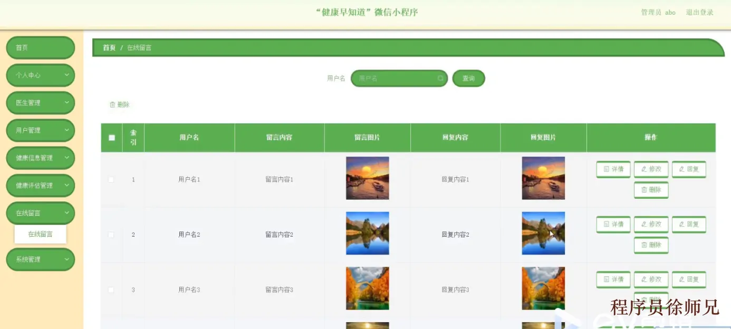Open 详情 for 用户名2 row
Screen dimensions: 731x329
(613, 224)
